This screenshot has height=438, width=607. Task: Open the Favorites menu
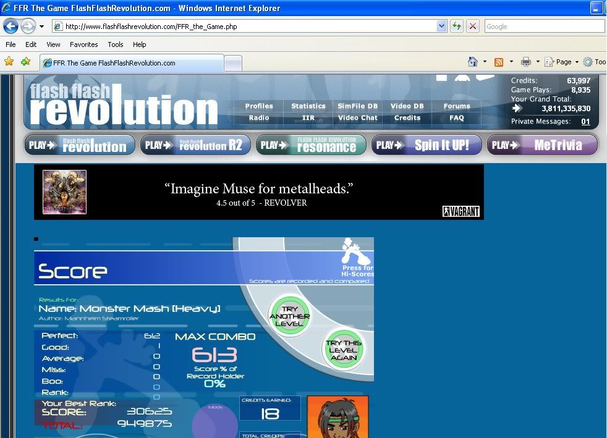point(83,44)
